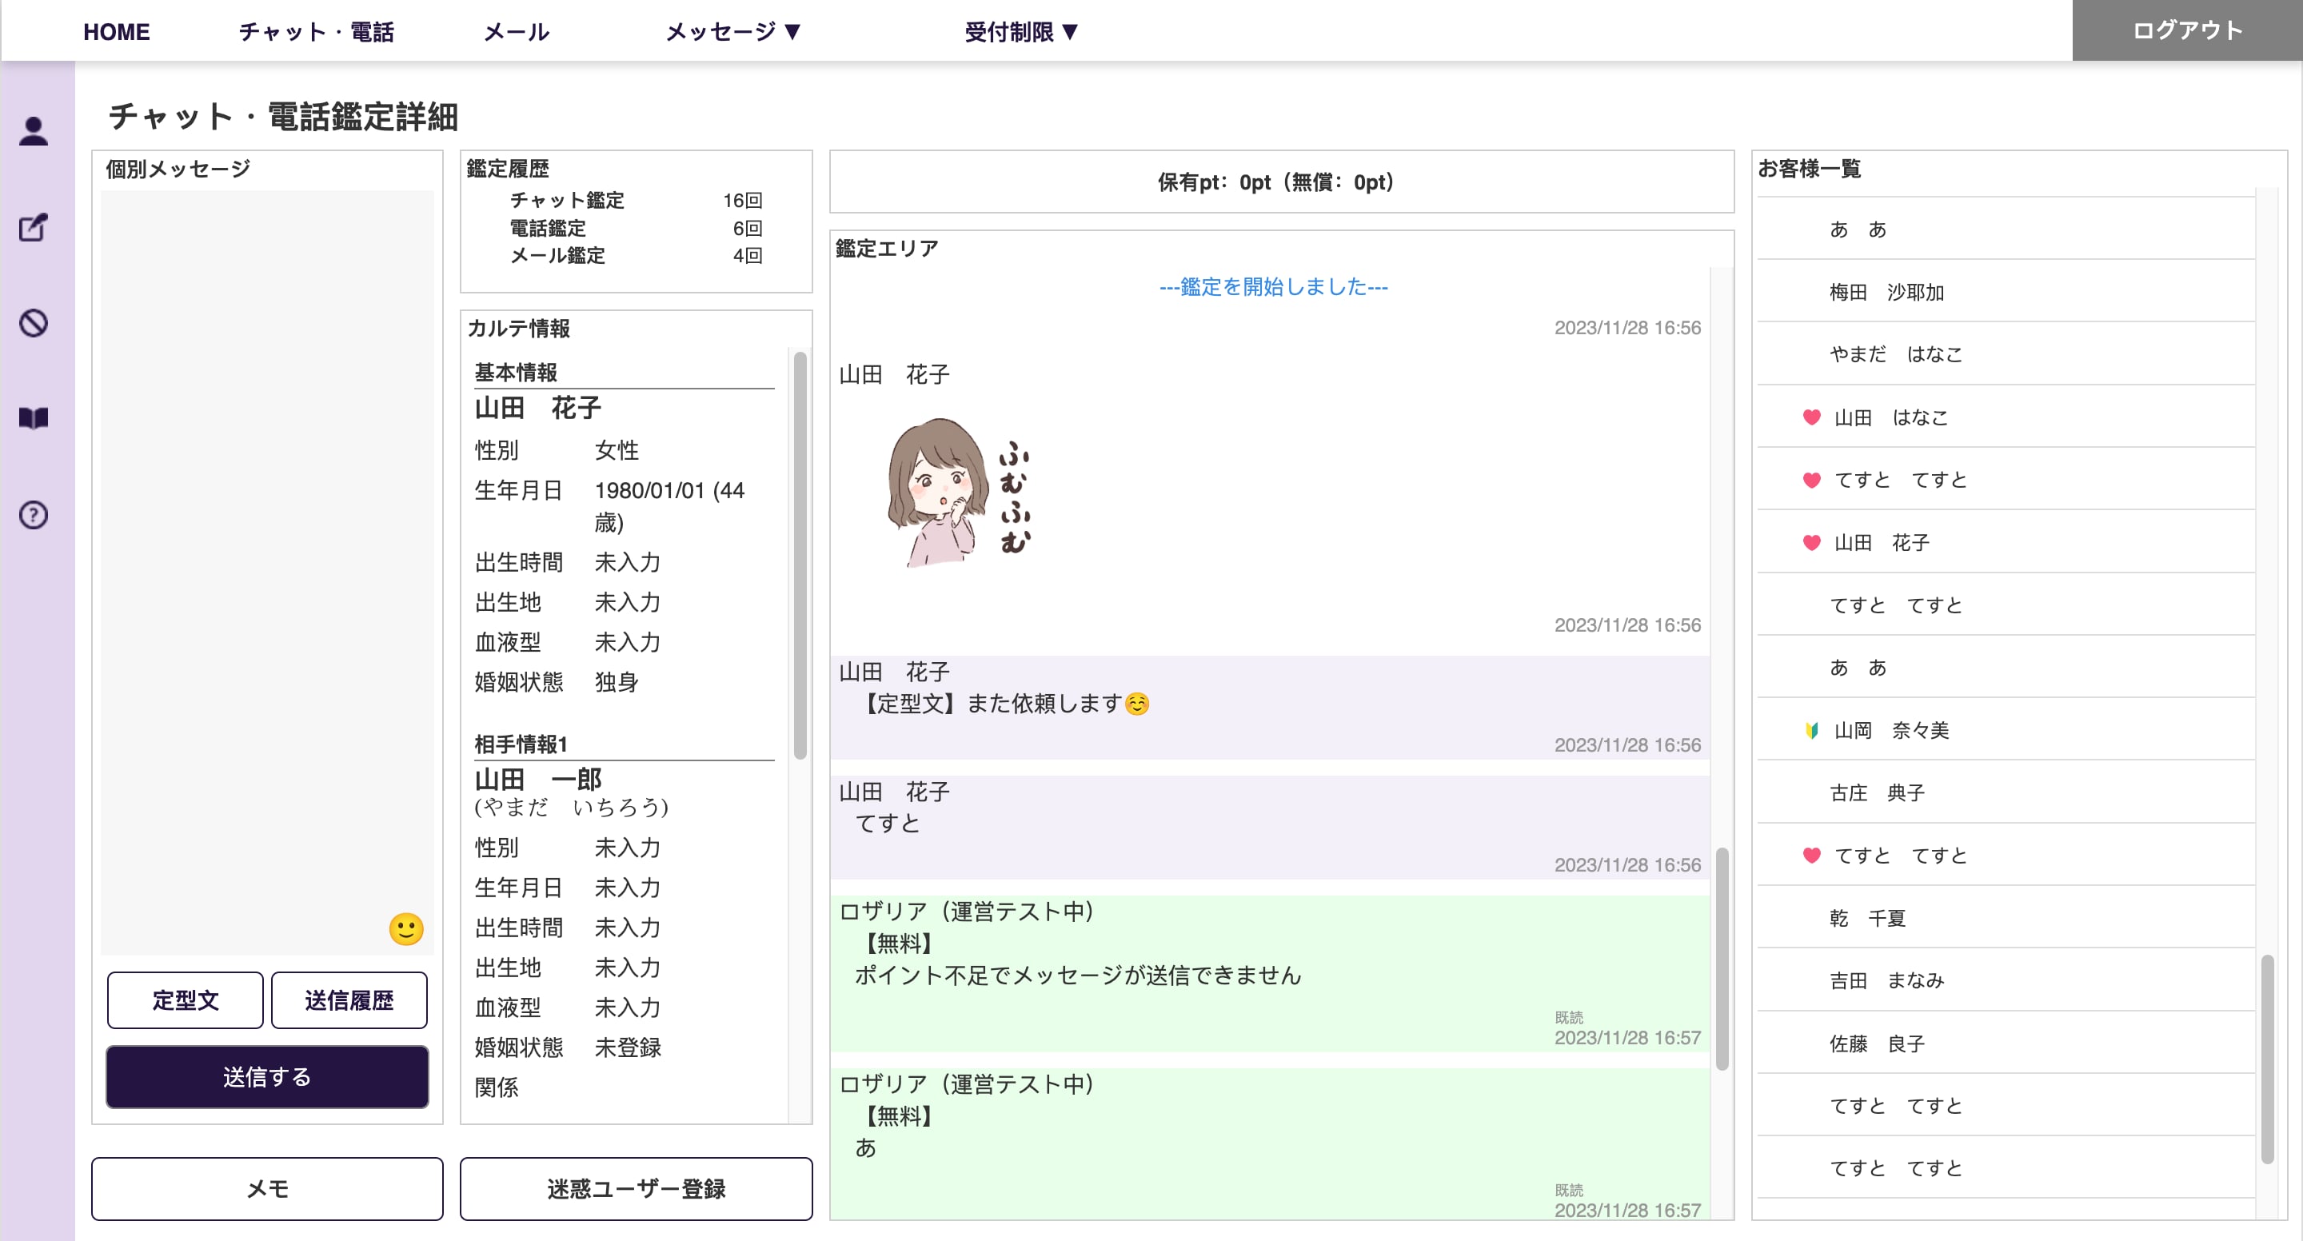Click the HOME menu link
2303x1241 pixels.
click(x=116, y=32)
